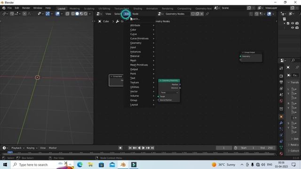Viewport: 301px width, 169px height.
Task: Click the Blender logo icon in menu bar
Action: coord(3,8)
